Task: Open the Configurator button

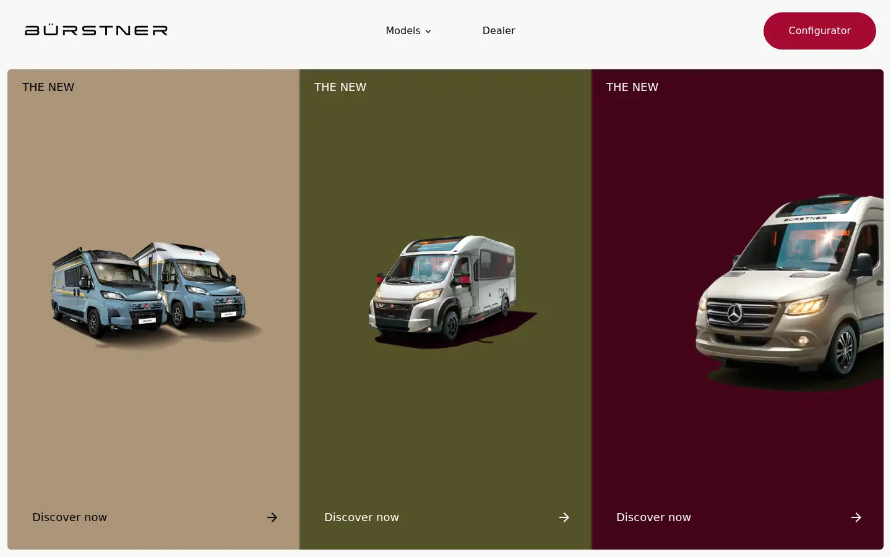Action: point(819,31)
